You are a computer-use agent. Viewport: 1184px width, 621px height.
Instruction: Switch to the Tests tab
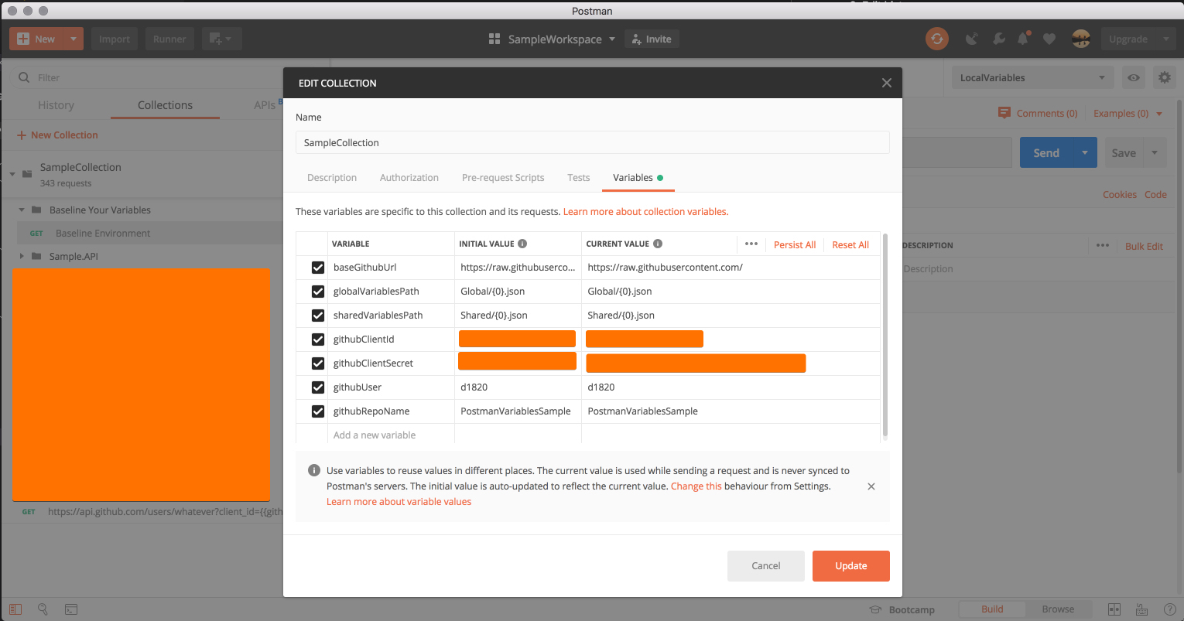pyautogui.click(x=579, y=178)
